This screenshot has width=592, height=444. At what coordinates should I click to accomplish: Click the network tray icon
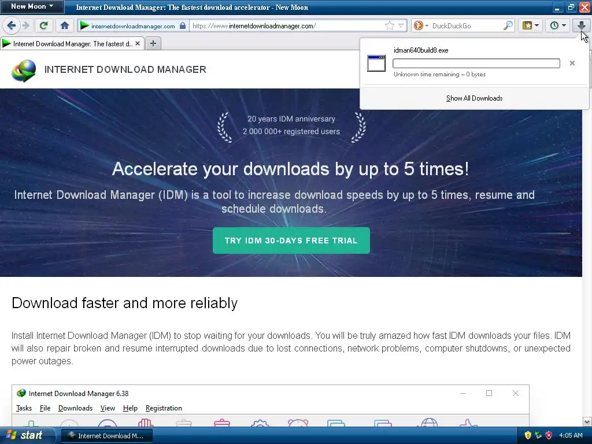[538, 435]
